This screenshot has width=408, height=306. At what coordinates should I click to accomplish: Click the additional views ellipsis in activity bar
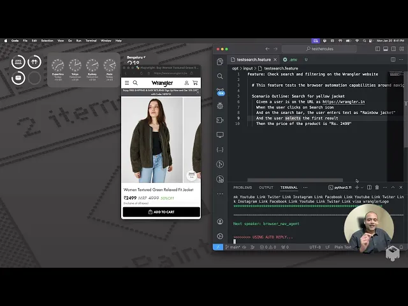(220, 194)
